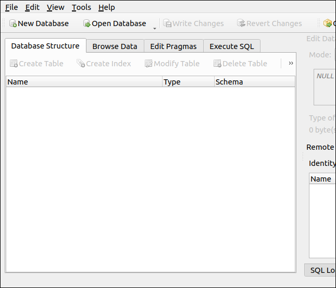The height and width of the screenshot is (288, 336).
Task: Click the Edit Database Cell panel title
Action: pos(321,39)
